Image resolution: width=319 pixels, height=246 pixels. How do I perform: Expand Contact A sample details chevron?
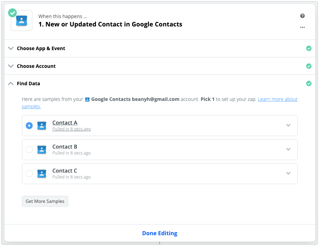coord(288,126)
